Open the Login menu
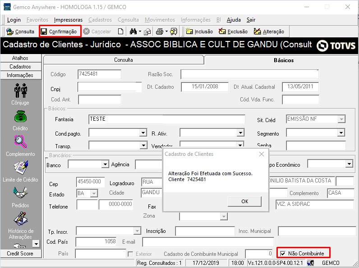 pyautogui.click(x=14, y=20)
